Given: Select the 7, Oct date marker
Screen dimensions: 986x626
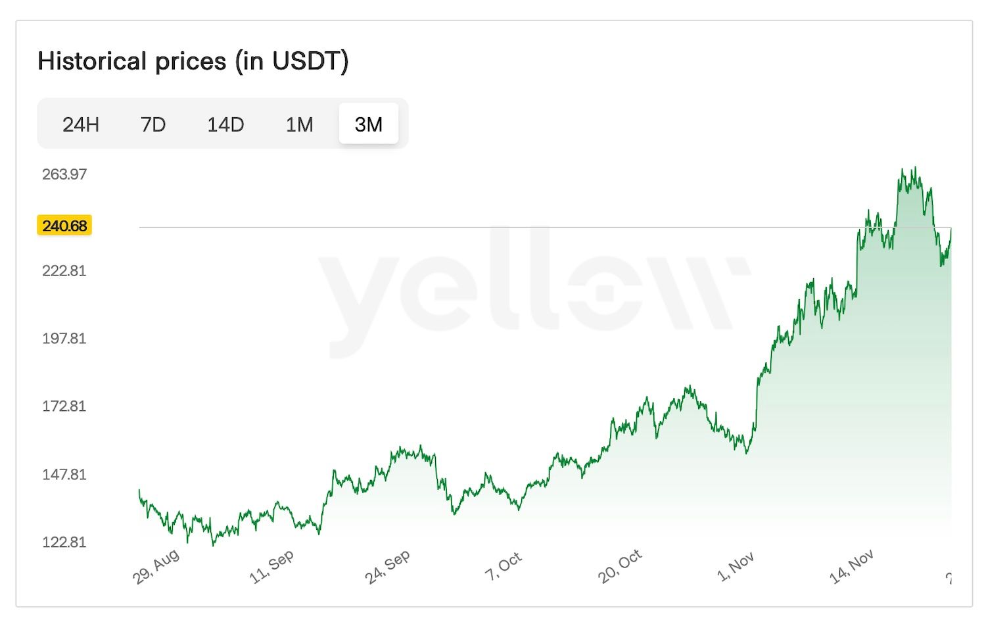Looking at the screenshot, I should click(504, 566).
